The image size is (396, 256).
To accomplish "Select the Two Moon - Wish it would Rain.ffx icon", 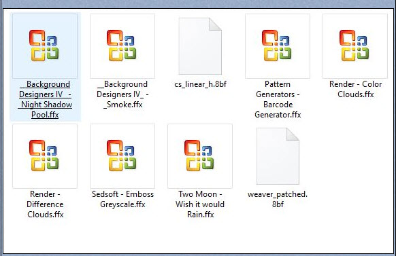I will point(200,156).
